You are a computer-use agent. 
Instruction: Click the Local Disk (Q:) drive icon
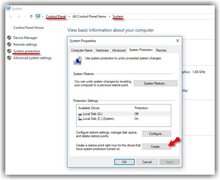(80, 114)
